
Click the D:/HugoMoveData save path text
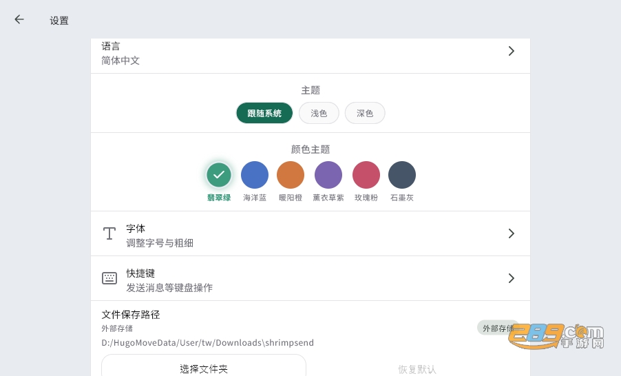(207, 343)
